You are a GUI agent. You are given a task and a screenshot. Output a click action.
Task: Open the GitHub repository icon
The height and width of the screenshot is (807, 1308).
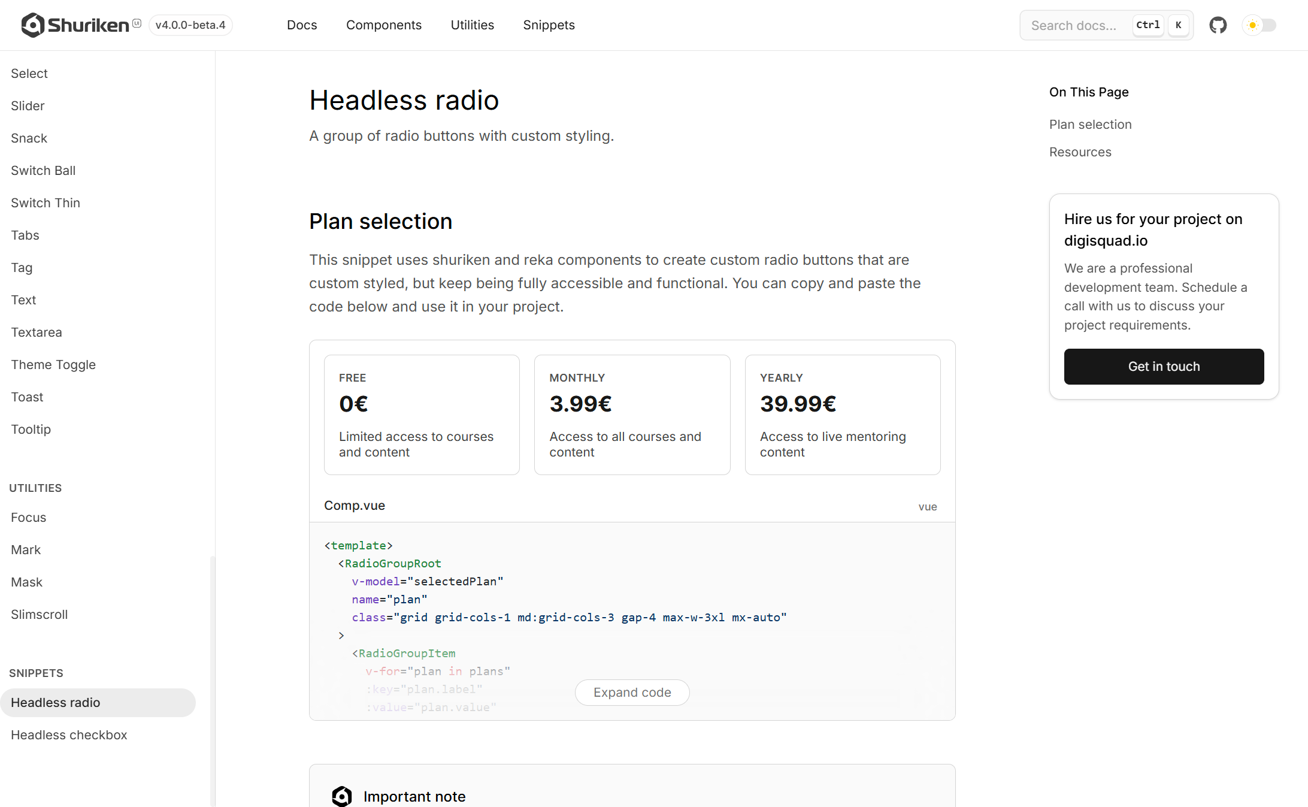click(1218, 25)
